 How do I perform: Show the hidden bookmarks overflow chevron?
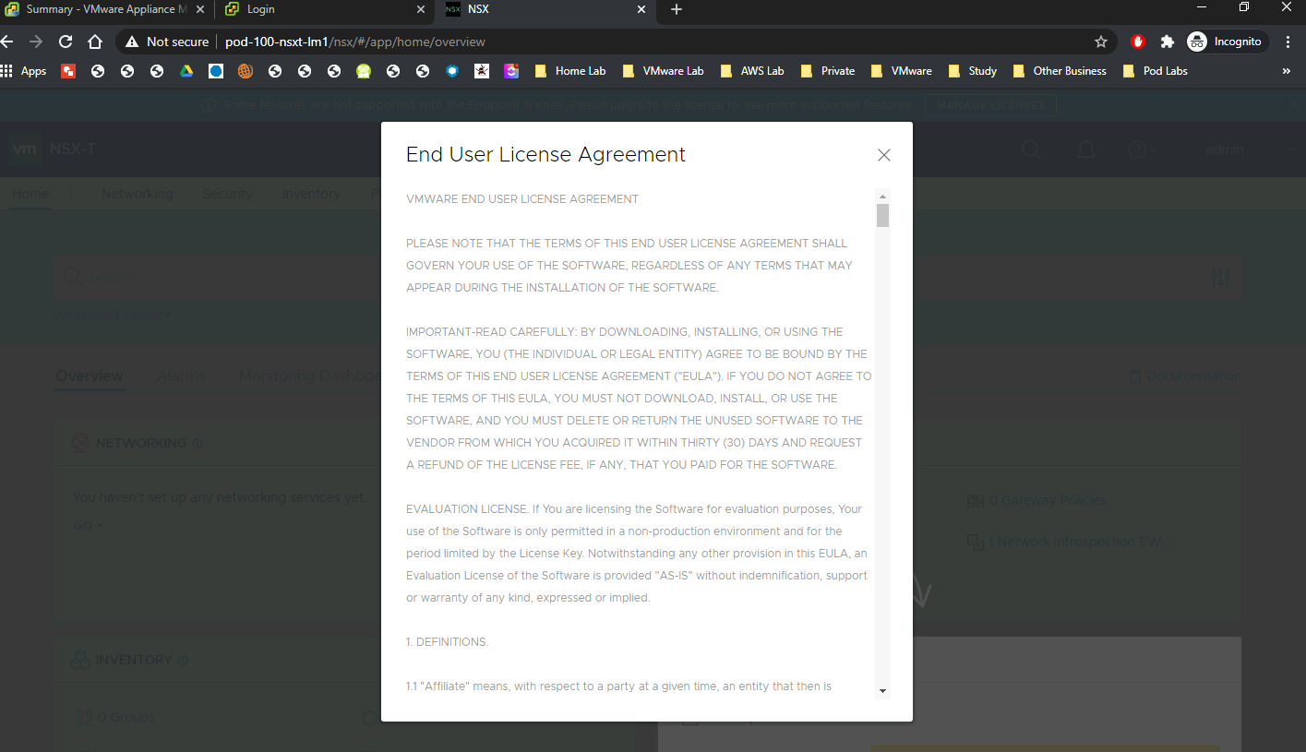coord(1286,71)
